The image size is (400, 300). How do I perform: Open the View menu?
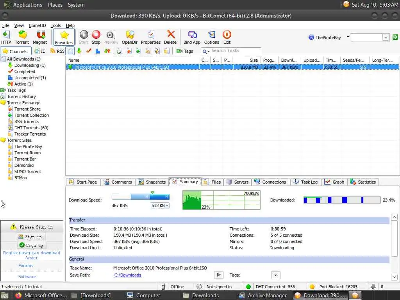click(19, 25)
